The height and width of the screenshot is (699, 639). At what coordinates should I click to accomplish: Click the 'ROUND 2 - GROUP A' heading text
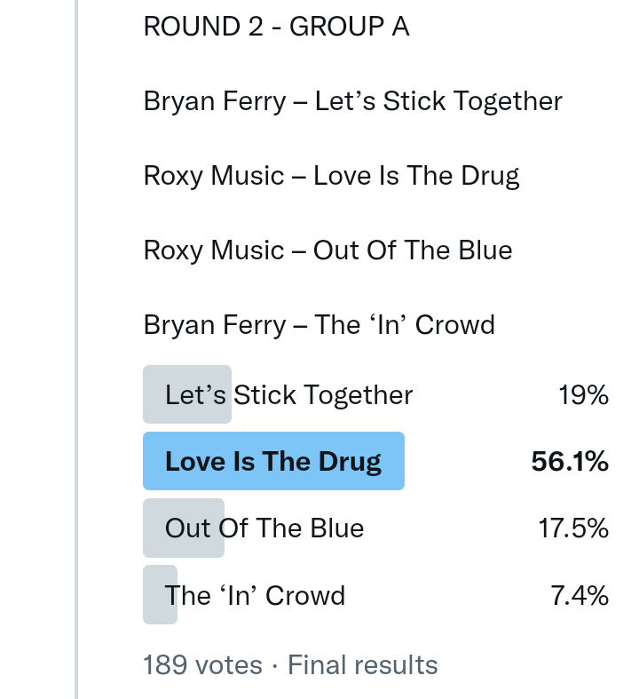(x=276, y=27)
